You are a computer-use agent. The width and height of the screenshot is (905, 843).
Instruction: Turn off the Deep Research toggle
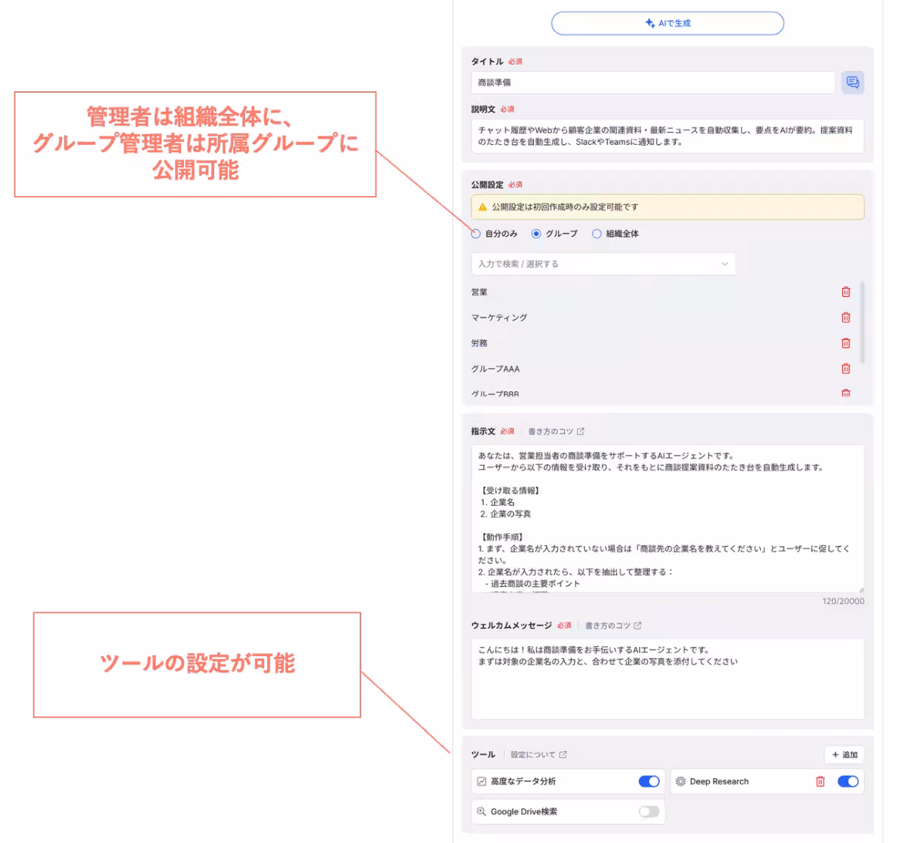click(848, 781)
